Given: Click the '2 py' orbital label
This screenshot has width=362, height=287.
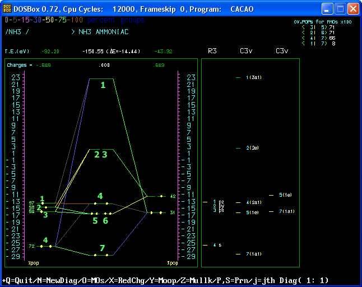Looking at the screenshot, I should 219,206.
